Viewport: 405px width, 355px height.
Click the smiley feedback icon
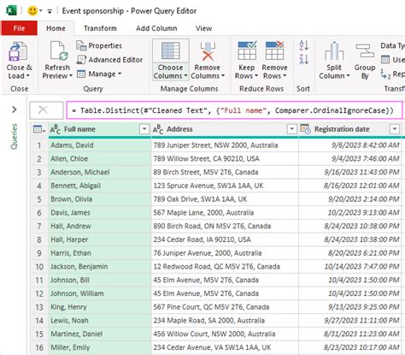32,11
